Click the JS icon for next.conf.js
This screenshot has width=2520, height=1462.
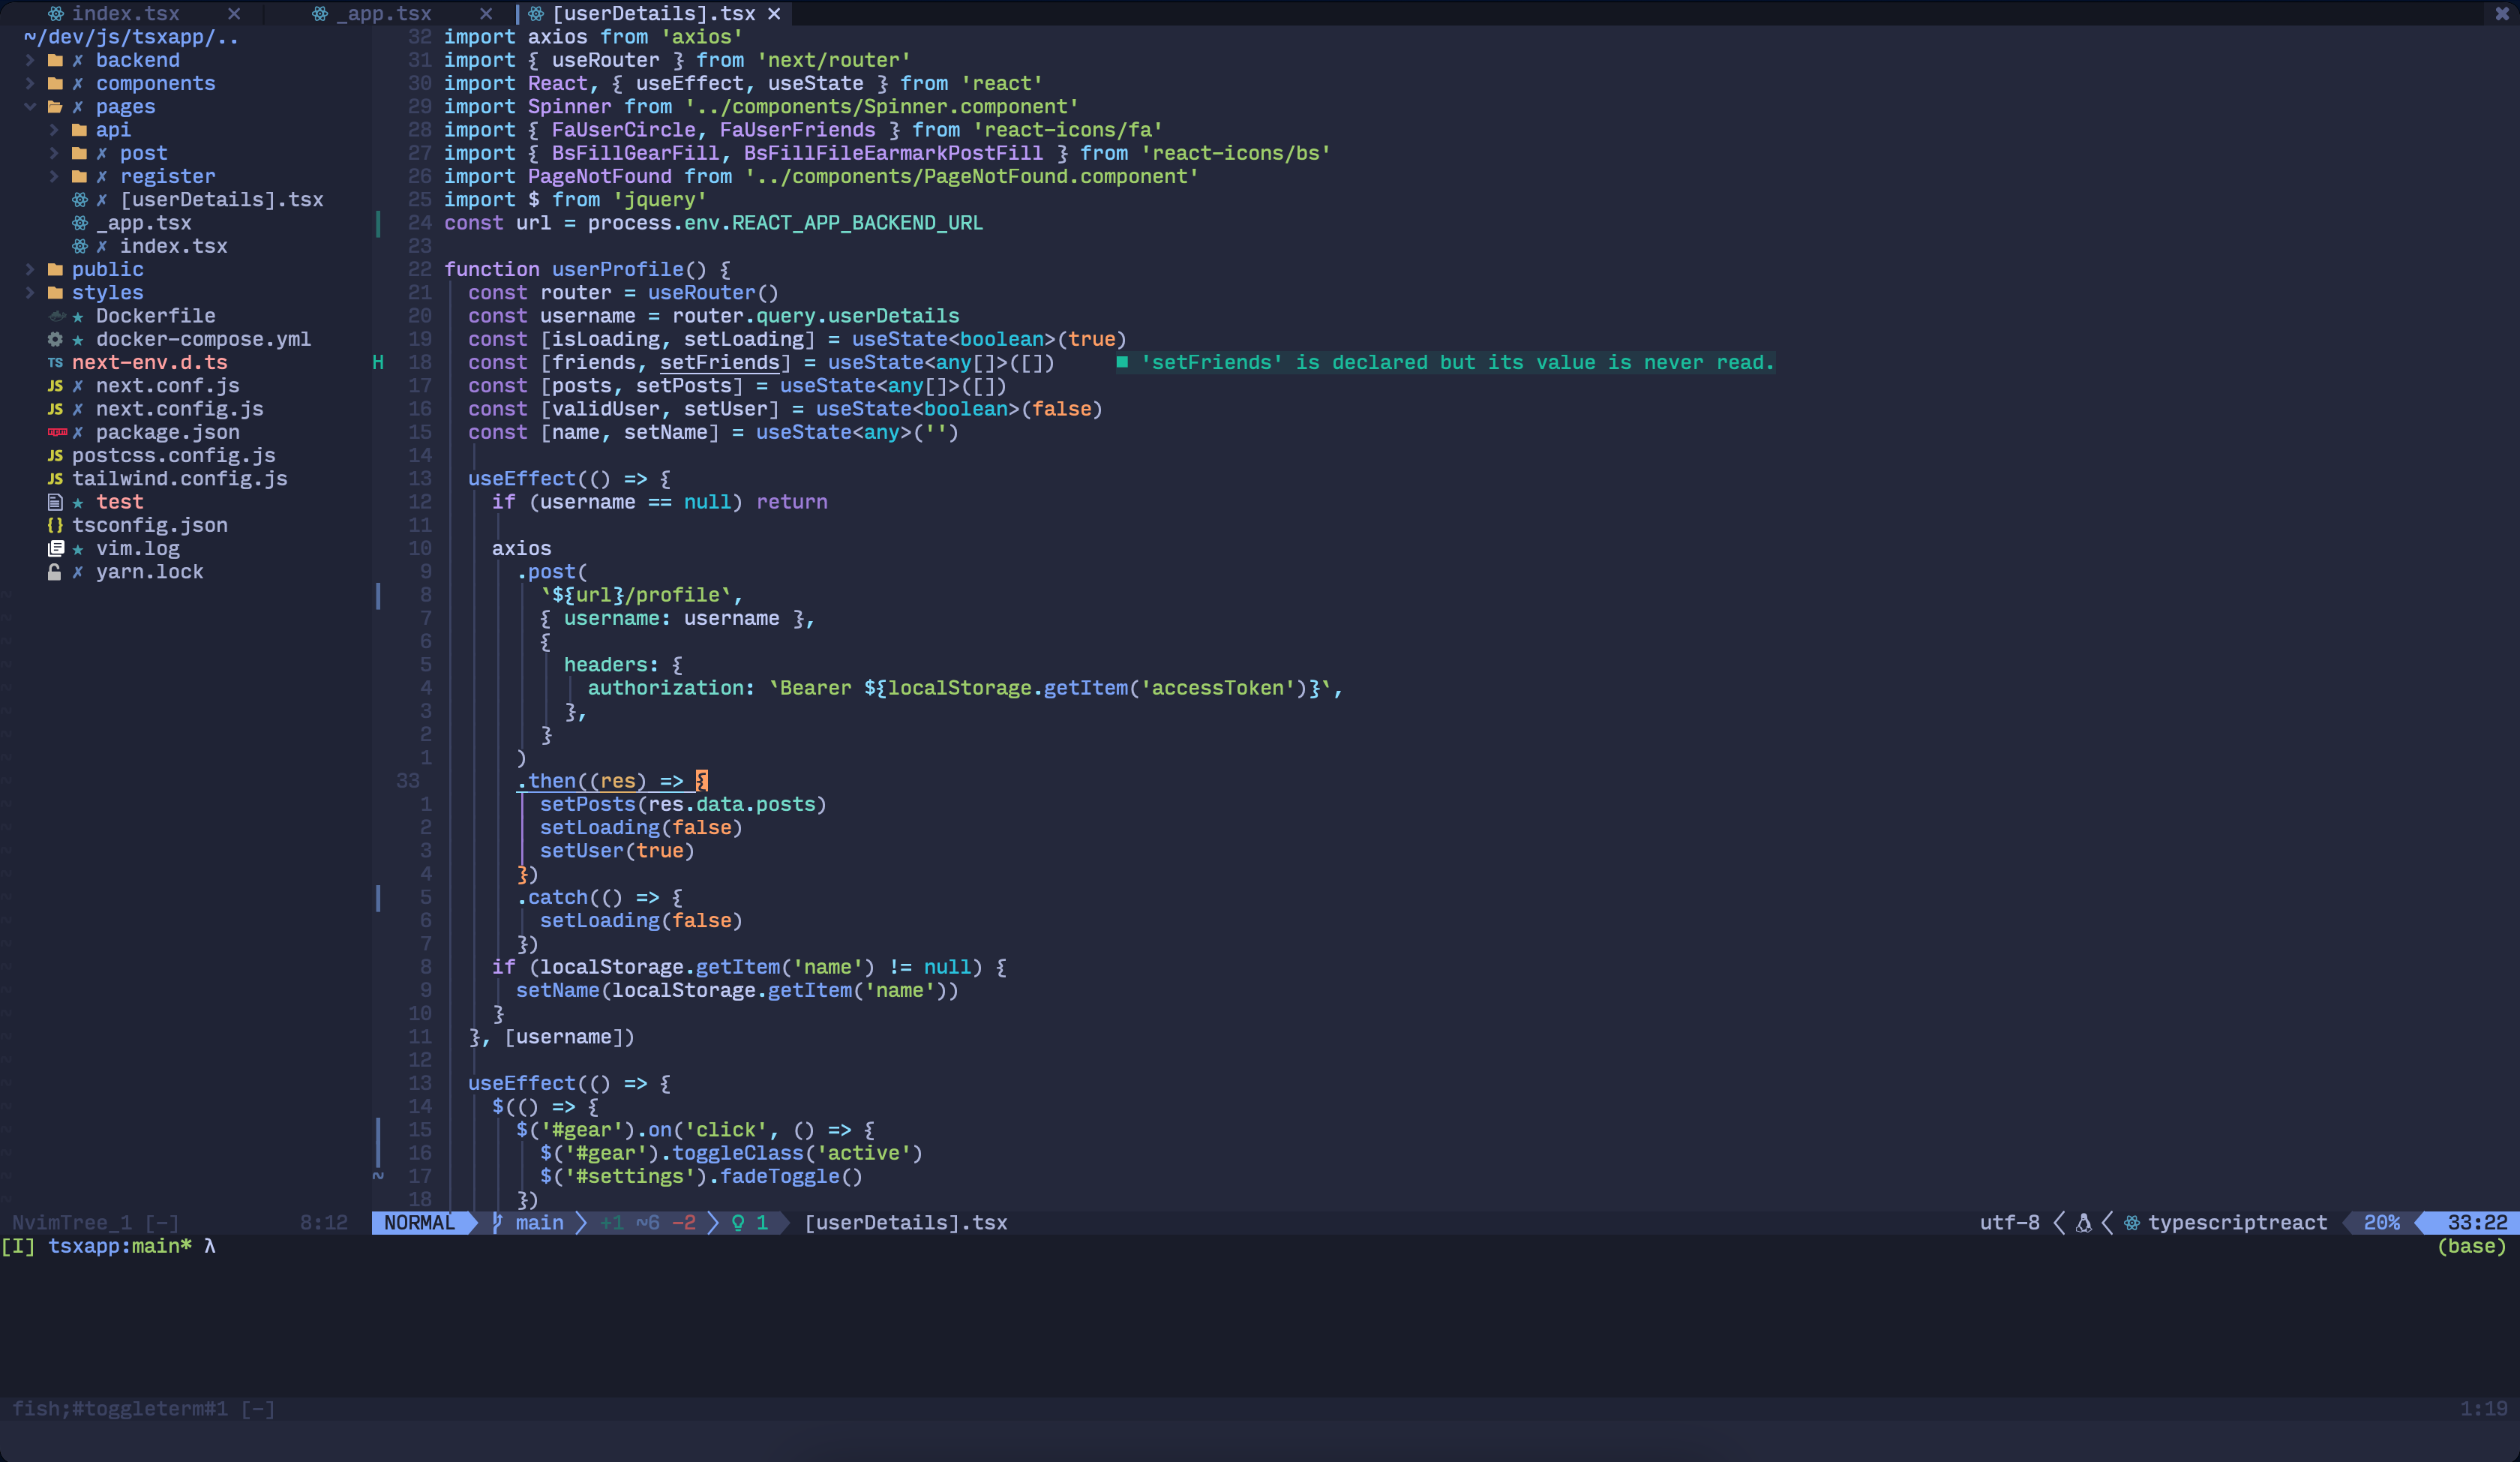(x=55, y=386)
